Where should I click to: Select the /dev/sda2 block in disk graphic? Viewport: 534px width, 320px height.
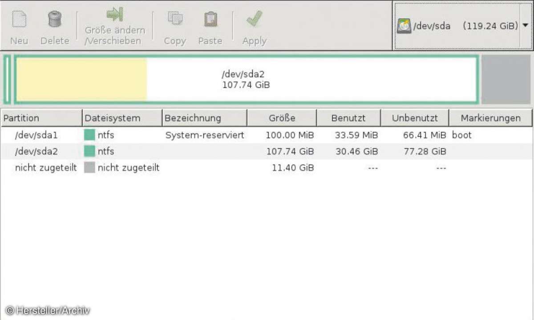tap(246, 79)
